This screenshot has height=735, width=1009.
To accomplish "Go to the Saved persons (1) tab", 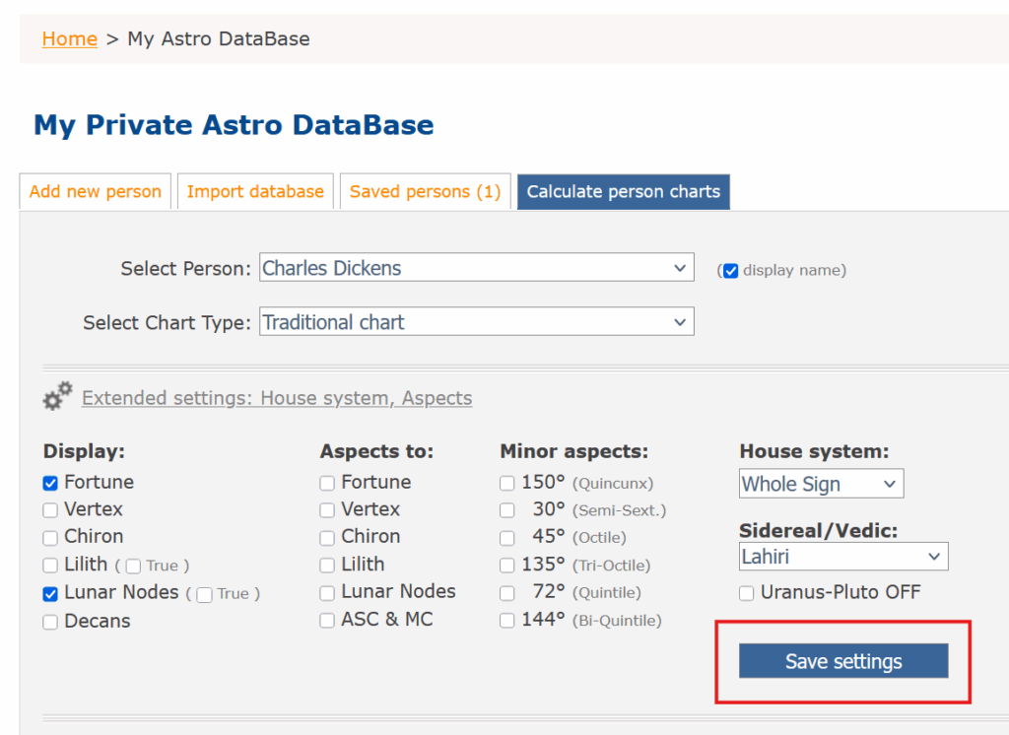I will tap(425, 192).
